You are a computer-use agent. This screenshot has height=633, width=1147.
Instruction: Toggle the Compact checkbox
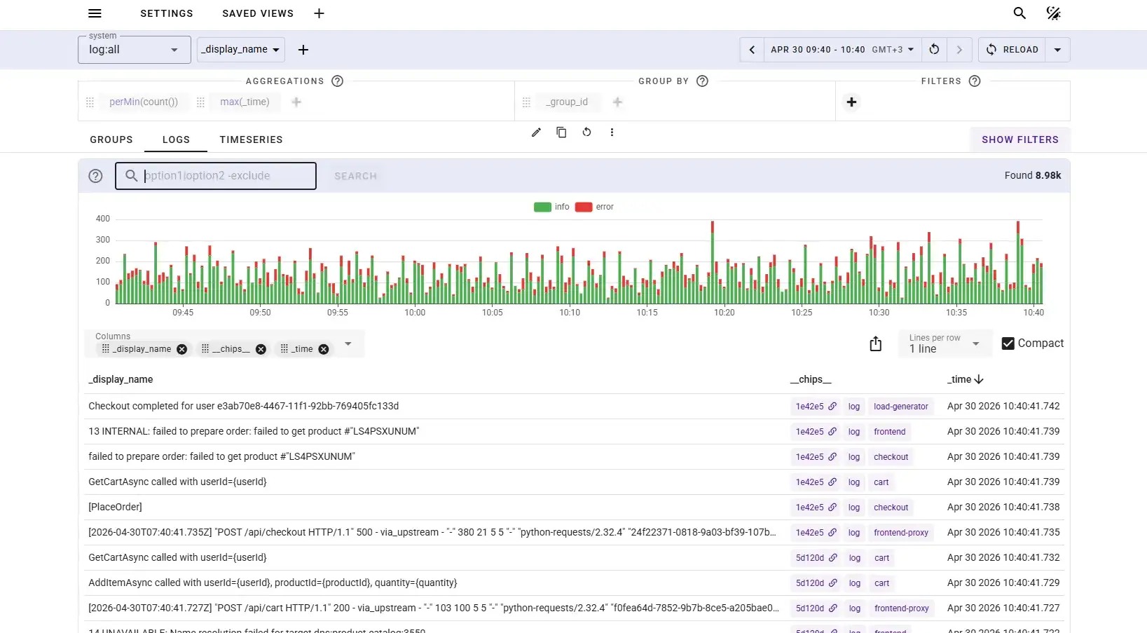[x=1008, y=343]
